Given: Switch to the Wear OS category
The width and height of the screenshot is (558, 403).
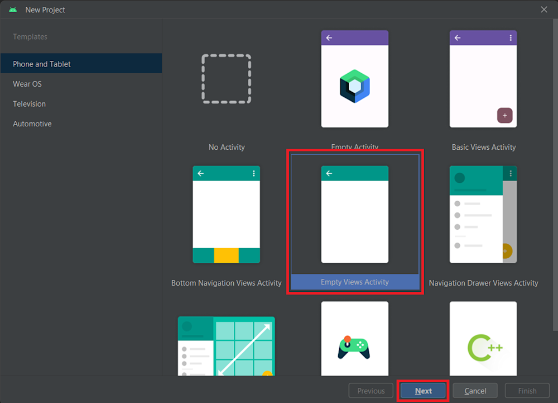Looking at the screenshot, I should [27, 84].
